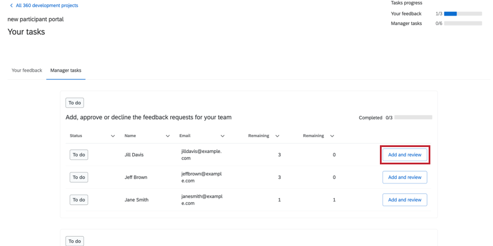Expand the Status column sort chevron
The image size is (493, 246).
tap(113, 136)
